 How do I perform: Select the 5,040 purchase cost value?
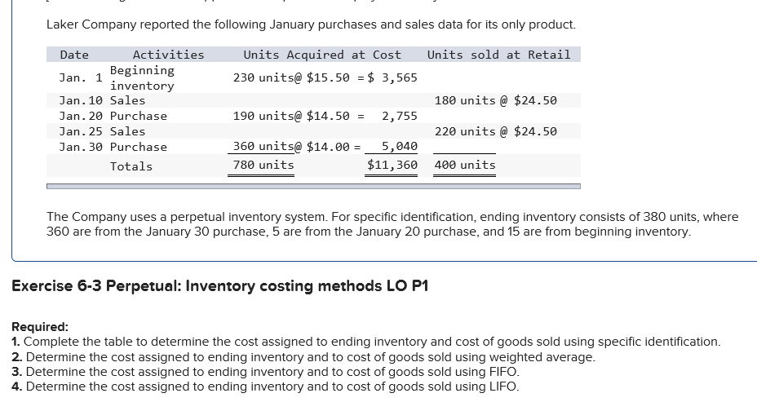[x=399, y=147]
